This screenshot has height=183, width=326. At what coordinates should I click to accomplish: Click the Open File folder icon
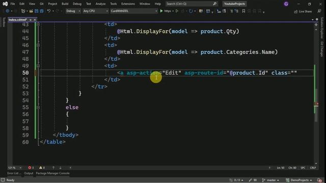[31, 11]
